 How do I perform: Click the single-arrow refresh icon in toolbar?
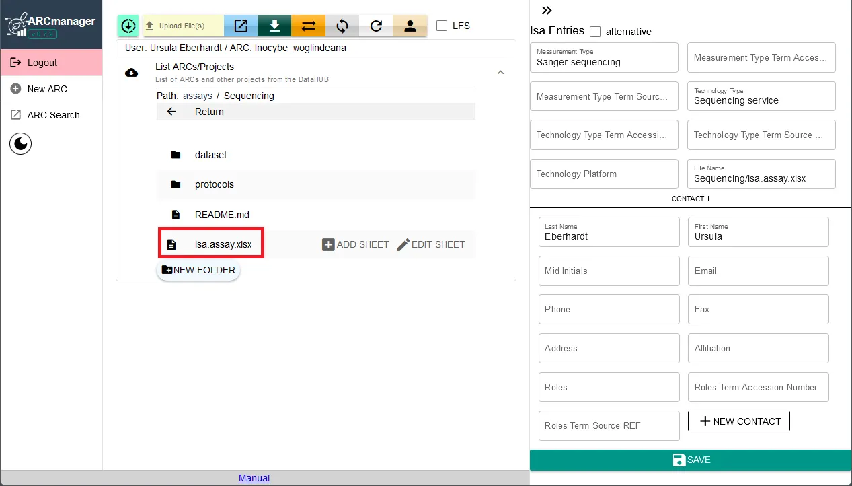[376, 26]
